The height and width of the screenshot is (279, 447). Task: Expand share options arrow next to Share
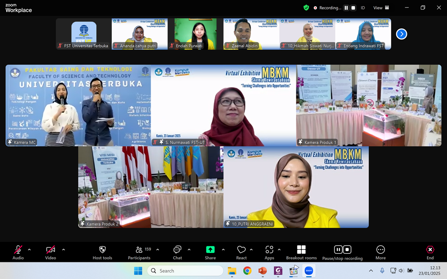click(x=223, y=250)
